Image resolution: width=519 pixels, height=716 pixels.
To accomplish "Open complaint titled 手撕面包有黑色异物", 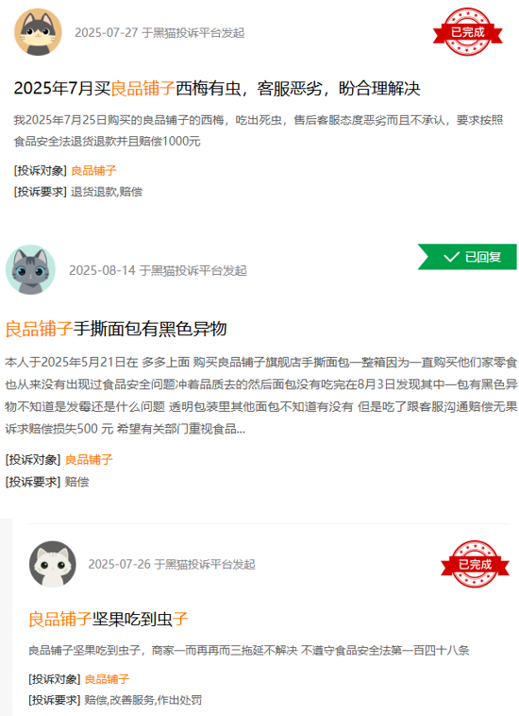I will [116, 329].
